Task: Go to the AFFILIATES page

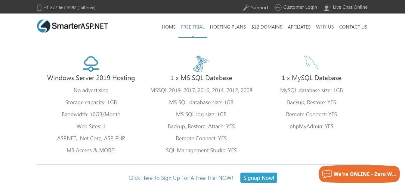Action: click(x=299, y=27)
